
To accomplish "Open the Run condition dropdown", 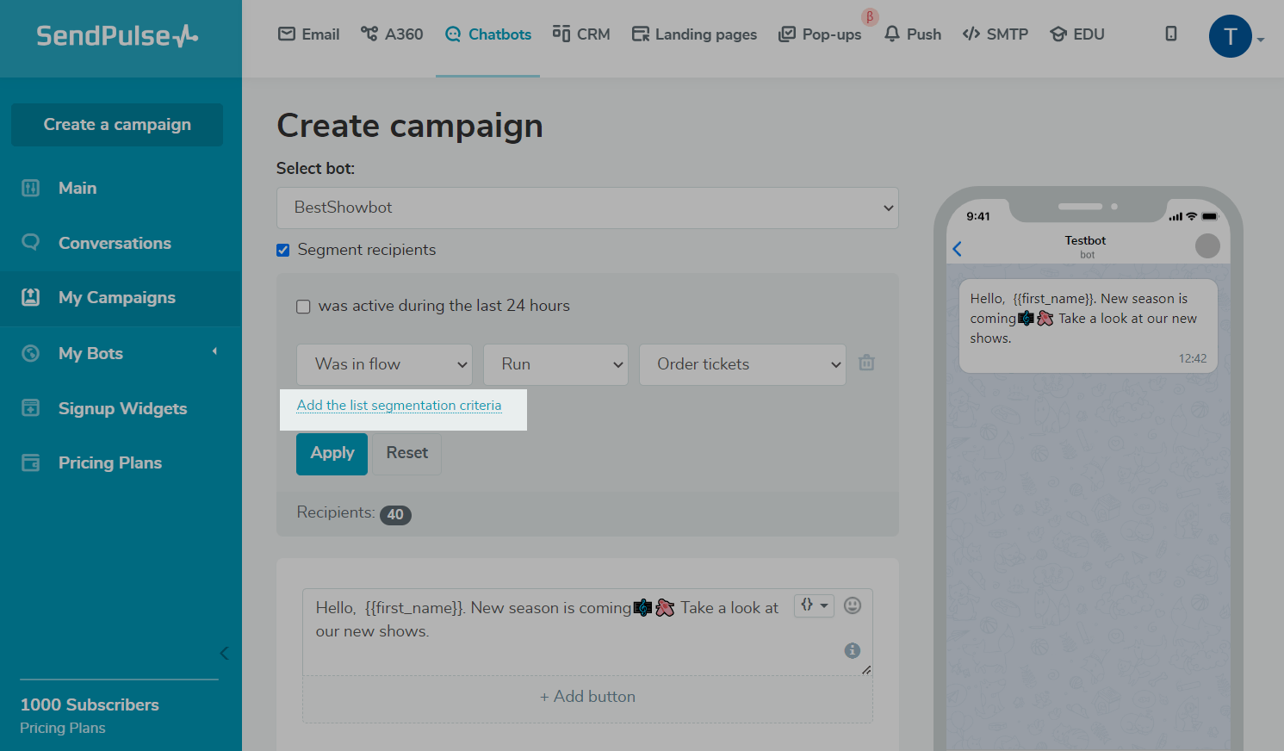I will (556, 364).
